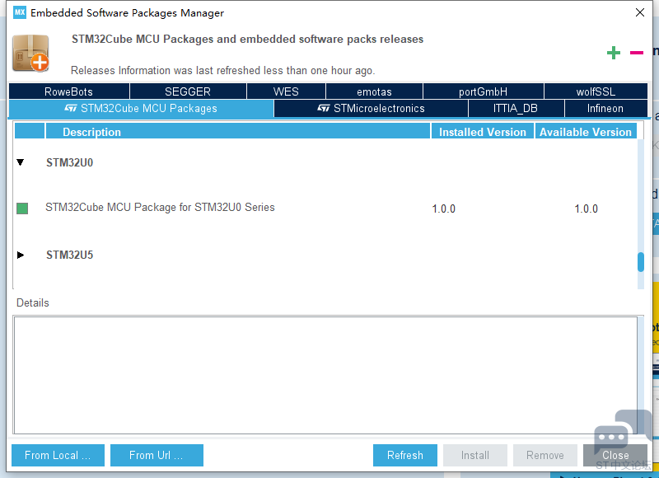Open the SEGGER tab
Screen dimensions: 659x478
tap(188, 91)
